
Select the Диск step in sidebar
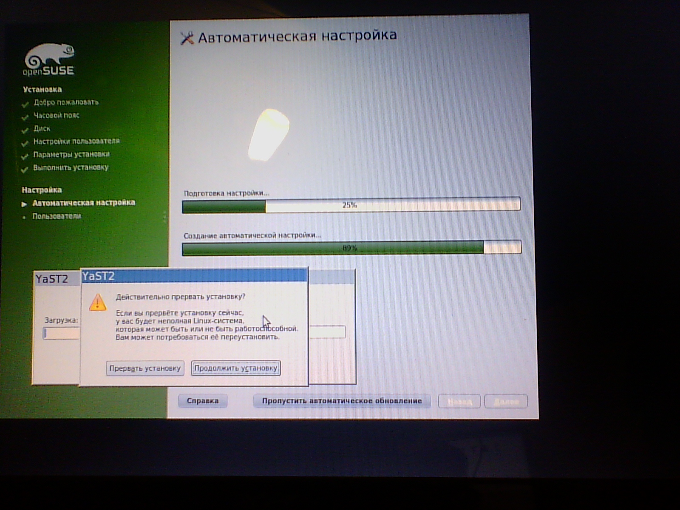pos(42,128)
